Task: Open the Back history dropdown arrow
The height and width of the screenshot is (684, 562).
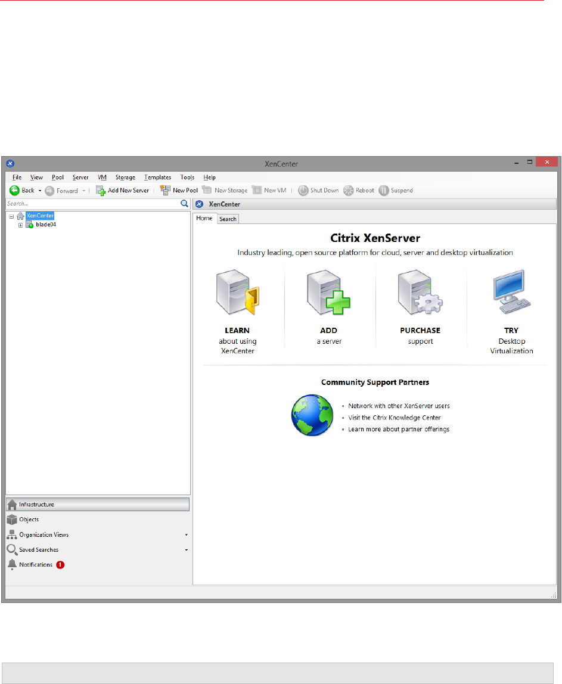Action: point(40,191)
